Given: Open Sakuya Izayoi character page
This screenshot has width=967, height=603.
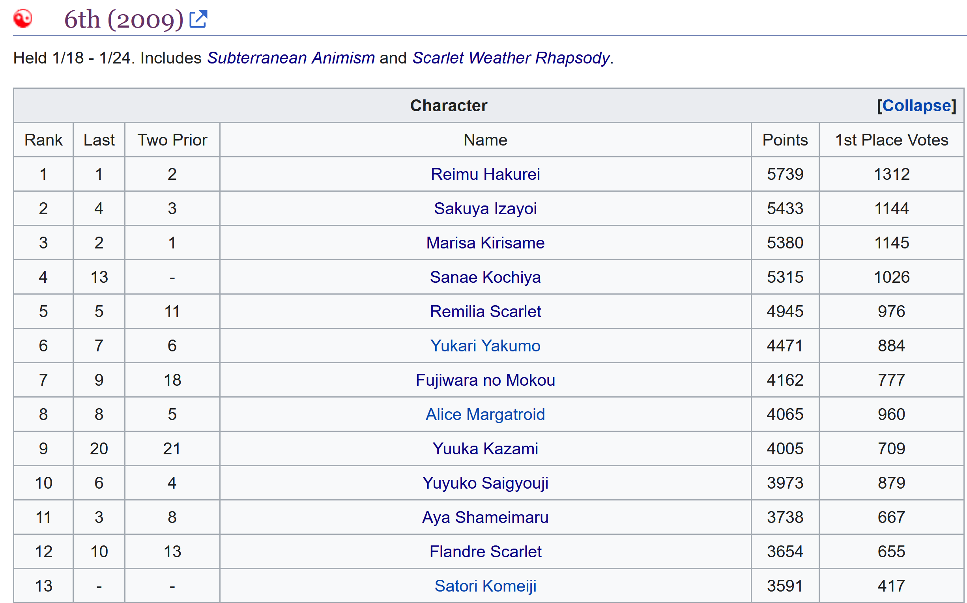Looking at the screenshot, I should coord(485,209).
